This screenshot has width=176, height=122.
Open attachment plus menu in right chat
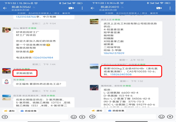coord(170,117)
